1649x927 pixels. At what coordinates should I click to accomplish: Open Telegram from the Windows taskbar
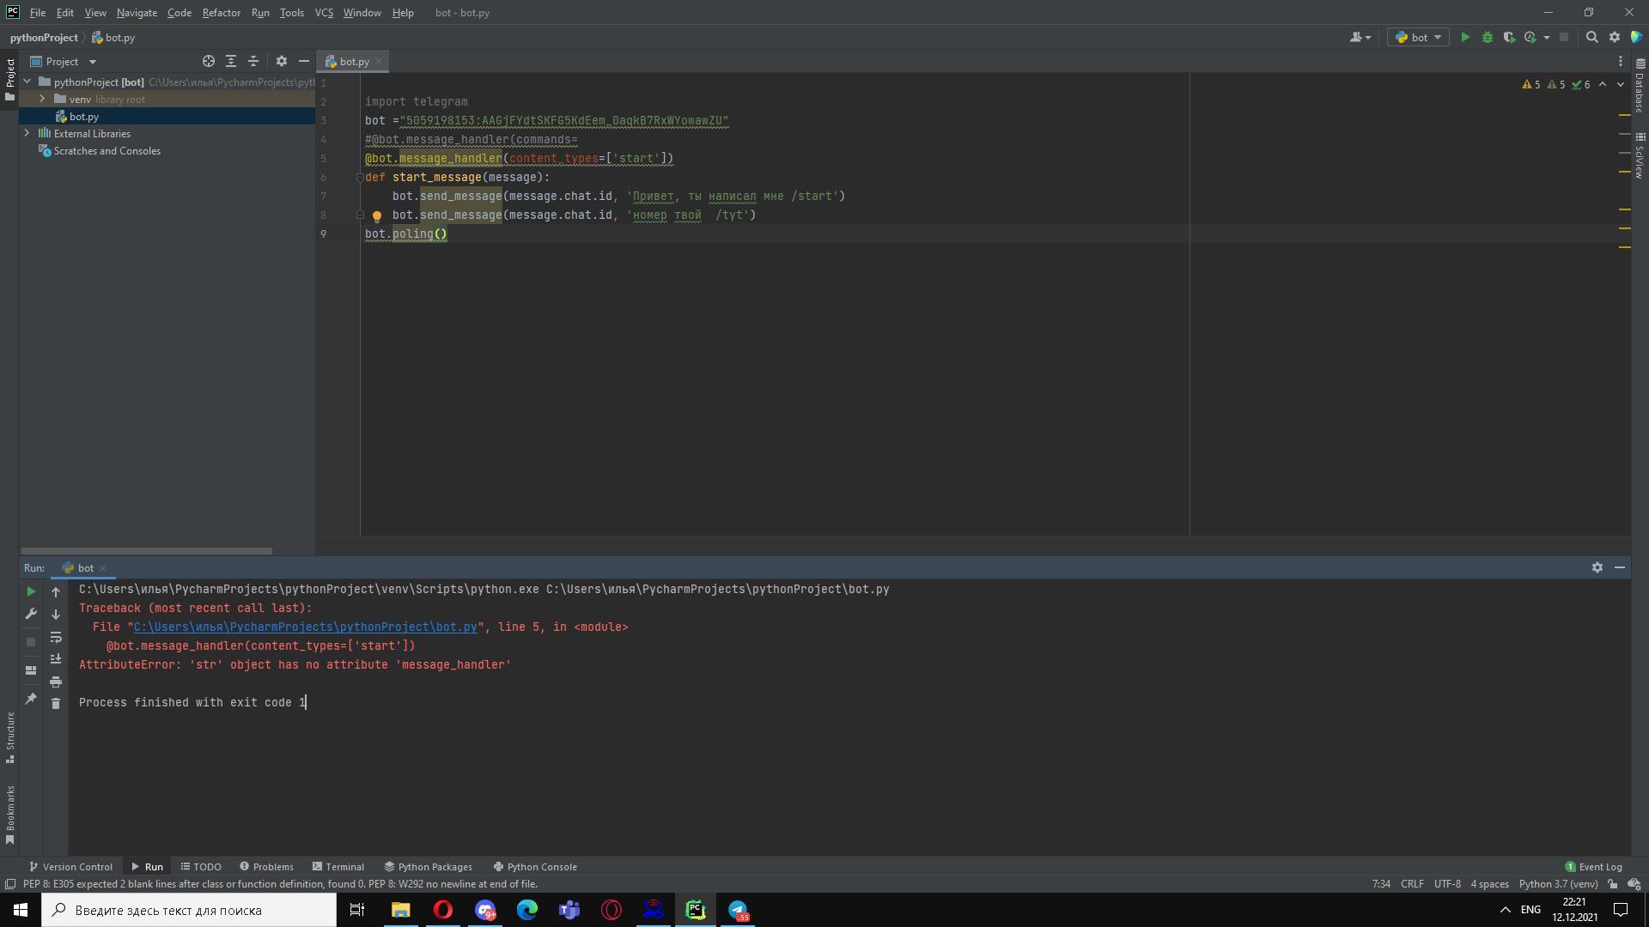pos(738,910)
